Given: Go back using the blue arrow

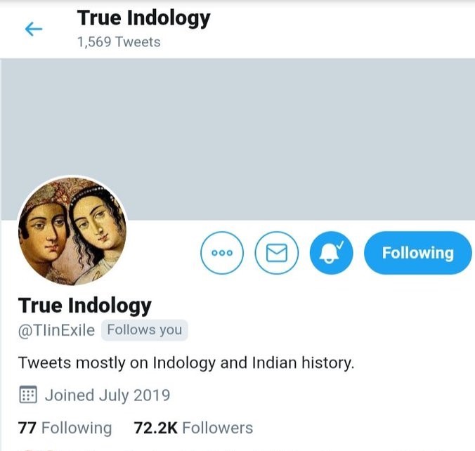Looking at the screenshot, I should tap(33, 30).
